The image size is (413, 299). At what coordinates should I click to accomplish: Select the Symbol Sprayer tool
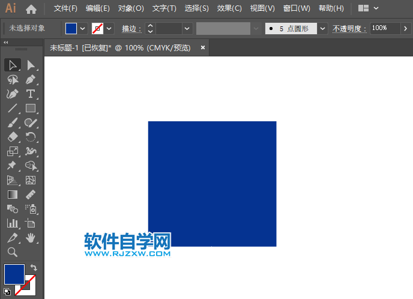pos(31,209)
